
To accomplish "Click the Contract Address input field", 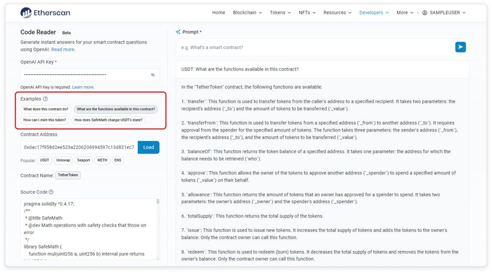I will pos(79,147).
